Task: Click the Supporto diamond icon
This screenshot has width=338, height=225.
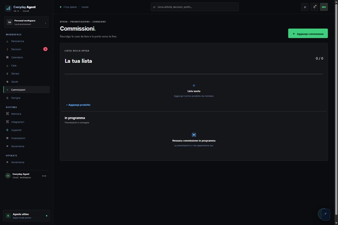Action: [x=7, y=130]
